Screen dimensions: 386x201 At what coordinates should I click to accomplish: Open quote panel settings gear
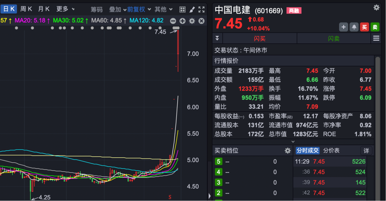376,8
